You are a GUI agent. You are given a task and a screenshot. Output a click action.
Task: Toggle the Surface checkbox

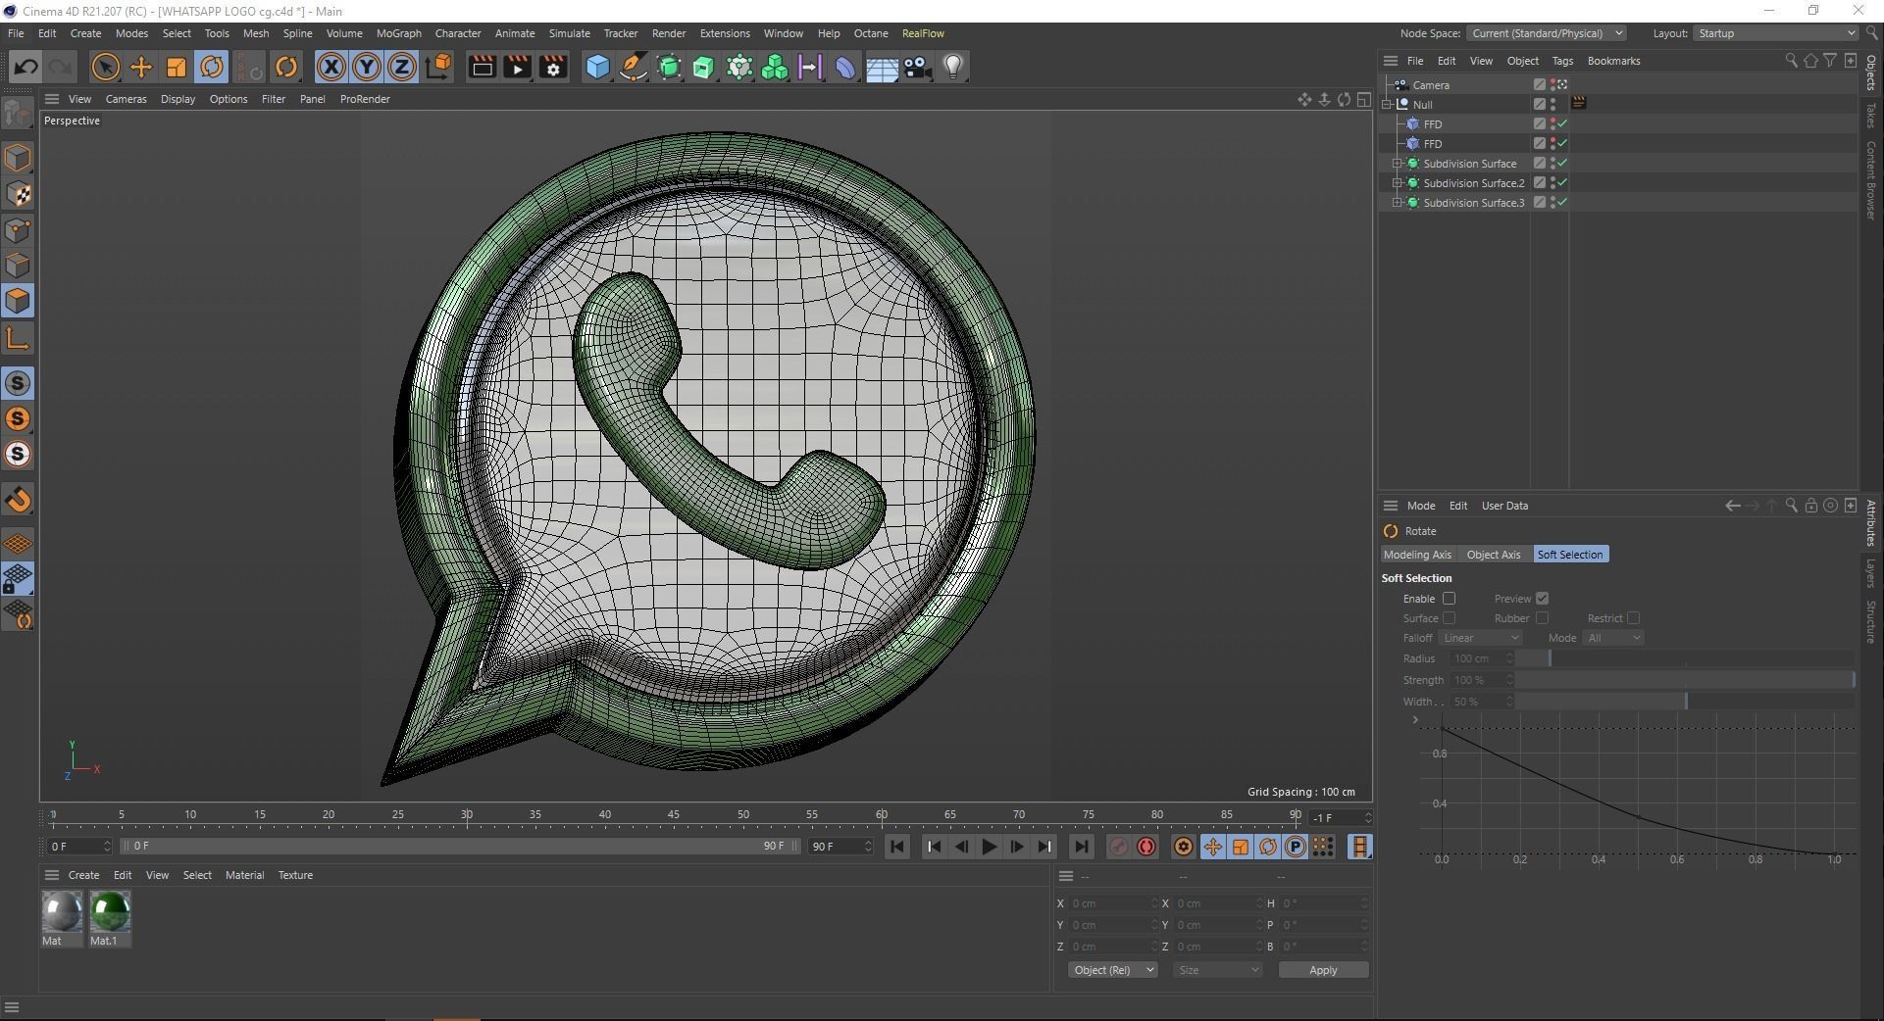[1449, 618]
